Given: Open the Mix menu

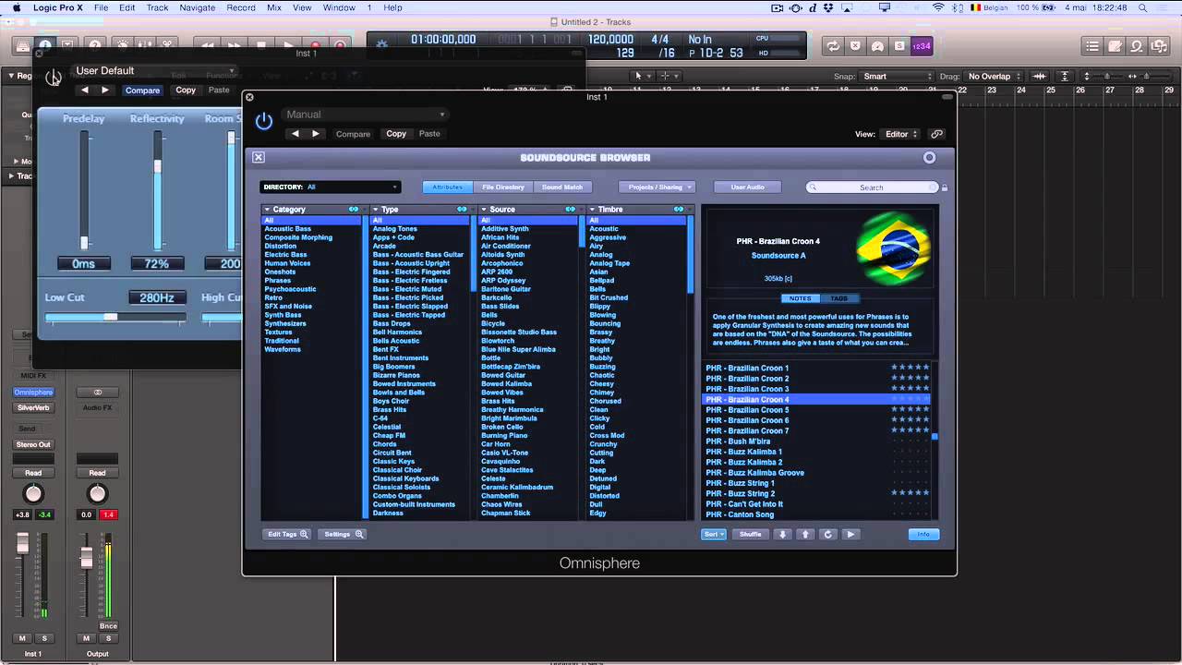Looking at the screenshot, I should pyautogui.click(x=274, y=7).
